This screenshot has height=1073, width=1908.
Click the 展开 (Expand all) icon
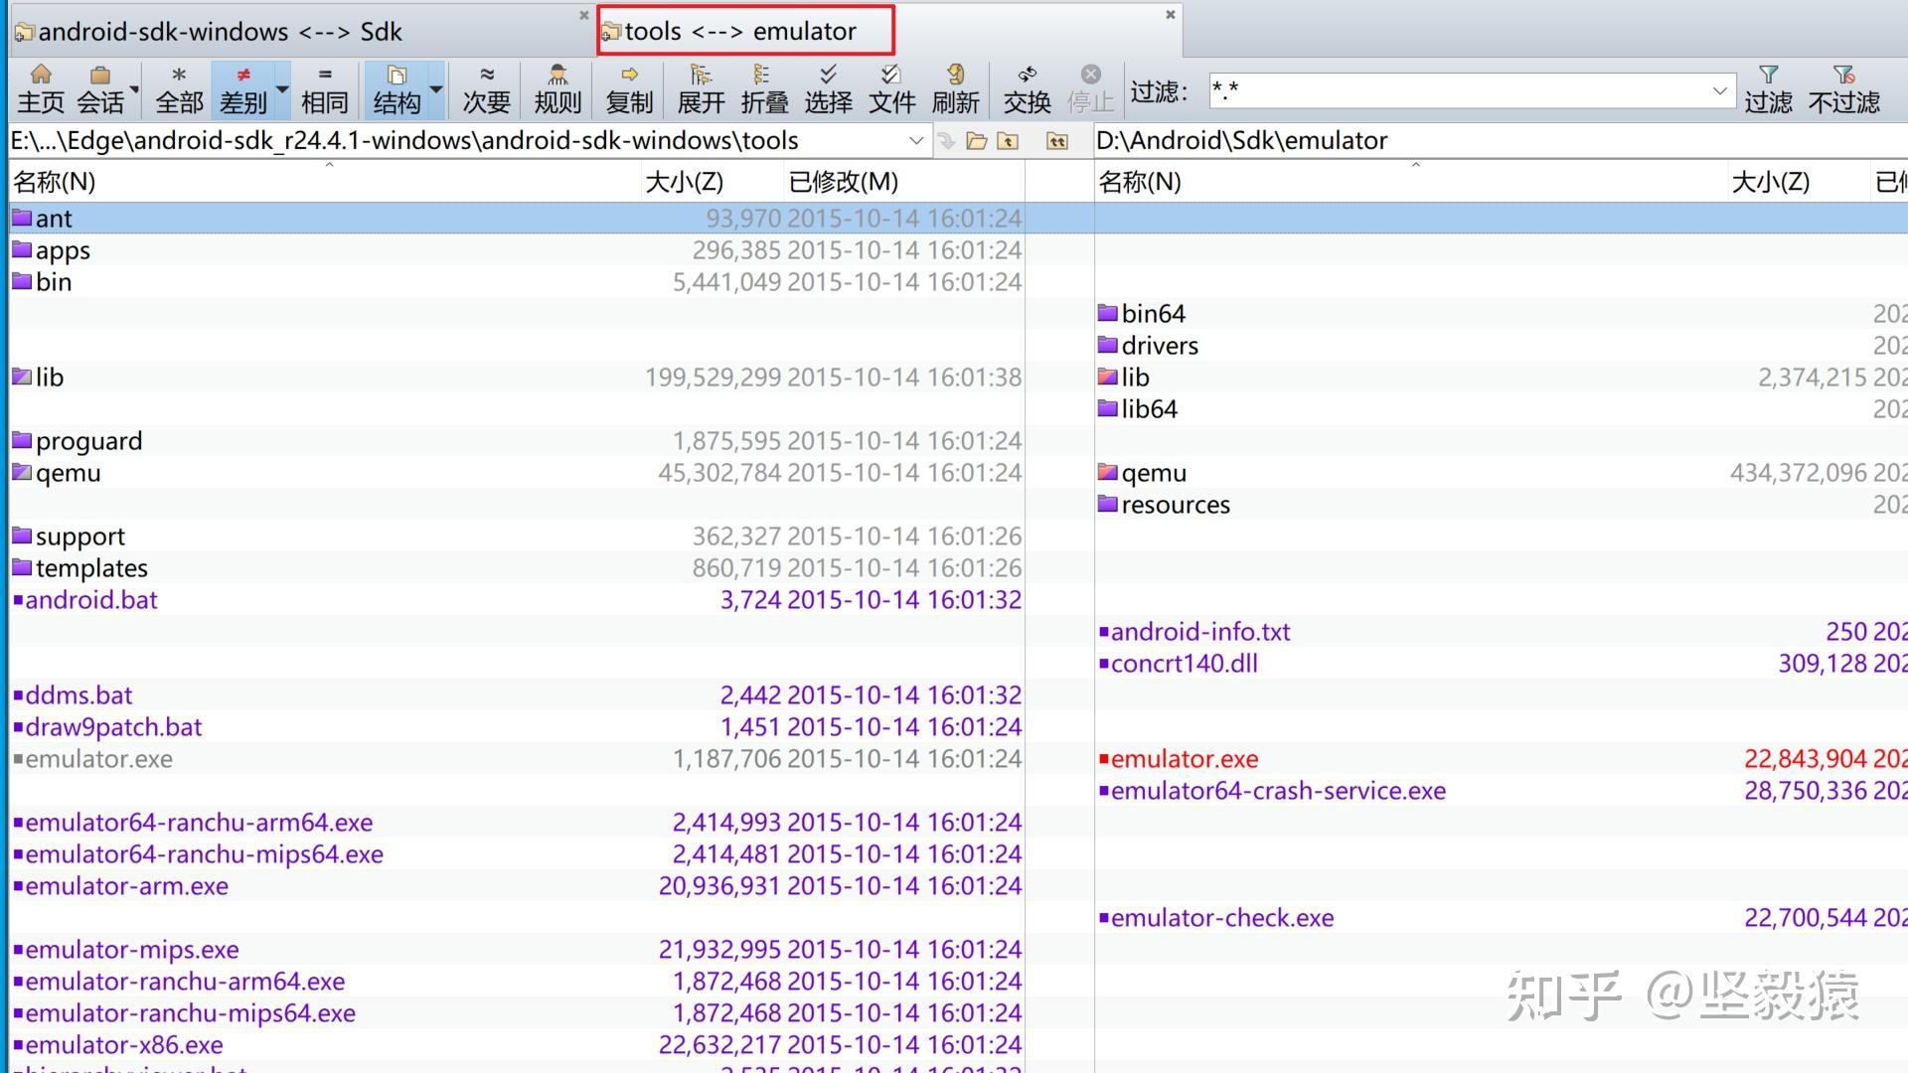coord(701,88)
